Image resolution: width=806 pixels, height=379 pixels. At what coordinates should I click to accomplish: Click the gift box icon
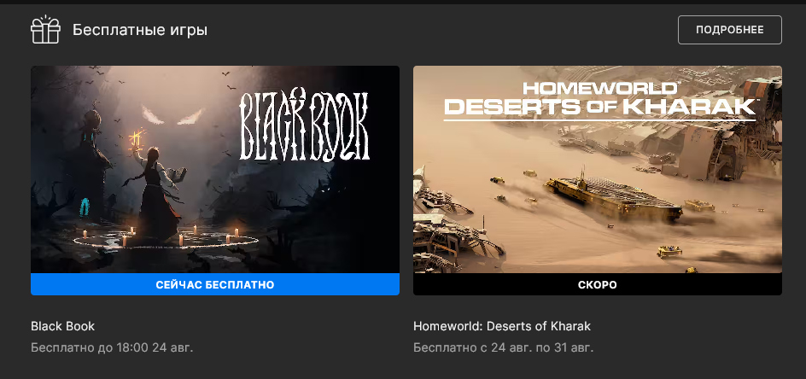pyautogui.click(x=46, y=30)
